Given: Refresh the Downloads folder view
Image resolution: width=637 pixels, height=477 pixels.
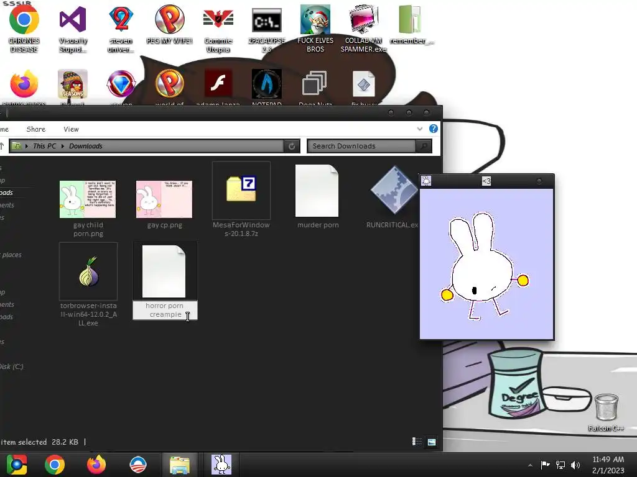Looking at the screenshot, I should tap(292, 146).
